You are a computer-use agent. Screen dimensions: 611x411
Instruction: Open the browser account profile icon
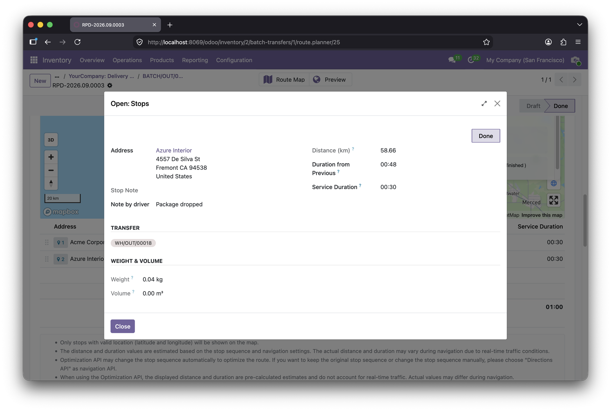548,42
